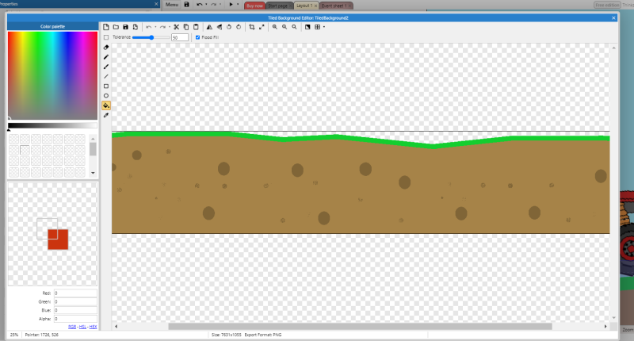The image size is (634, 341).
Task: Uncheck the Flood Fill checkbox
Action: [x=197, y=37]
